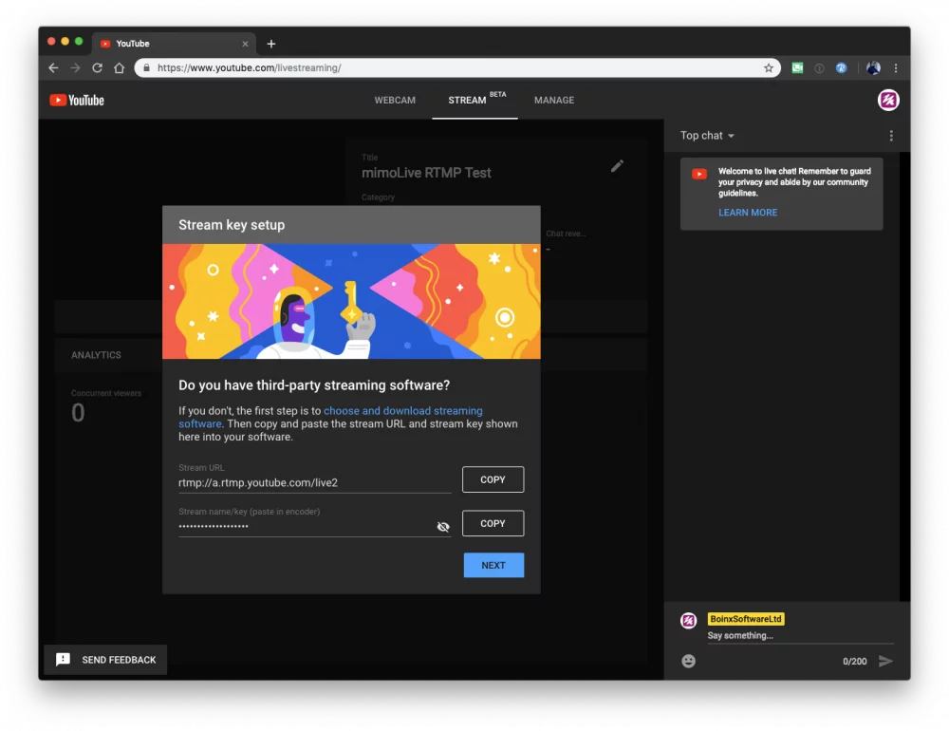Bookmark this page with the star icon

click(x=769, y=67)
